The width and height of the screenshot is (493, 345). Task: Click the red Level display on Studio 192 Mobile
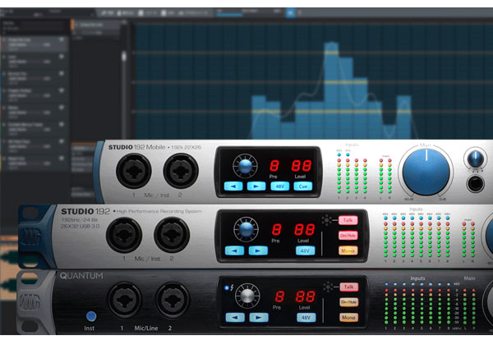point(302,166)
